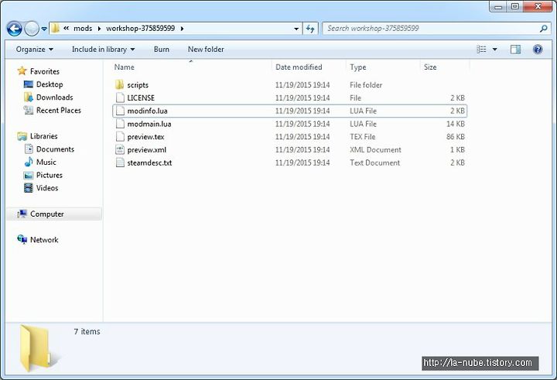Select the modinfo.lua file name
Image resolution: width=557 pixels, height=380 pixels.
147,111
